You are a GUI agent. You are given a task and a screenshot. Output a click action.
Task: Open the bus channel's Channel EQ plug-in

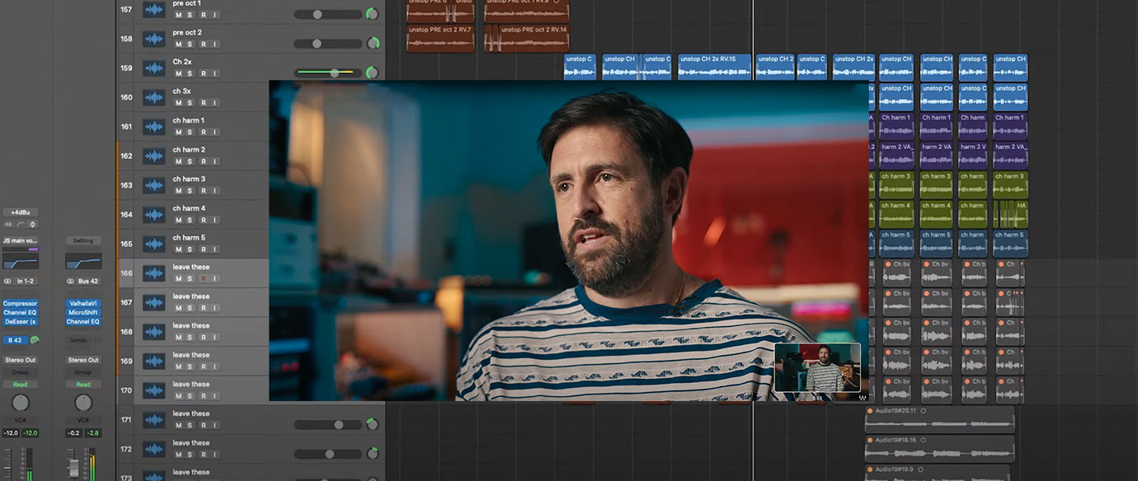pos(83,321)
